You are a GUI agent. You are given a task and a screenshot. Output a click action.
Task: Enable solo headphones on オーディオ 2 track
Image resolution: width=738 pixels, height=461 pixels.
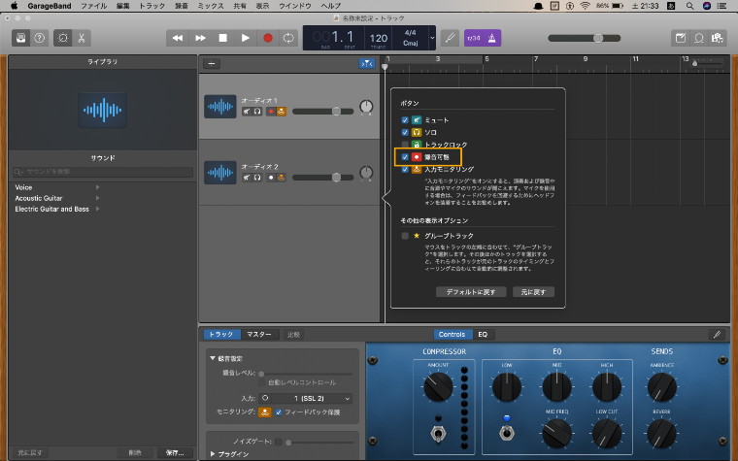[x=258, y=178]
